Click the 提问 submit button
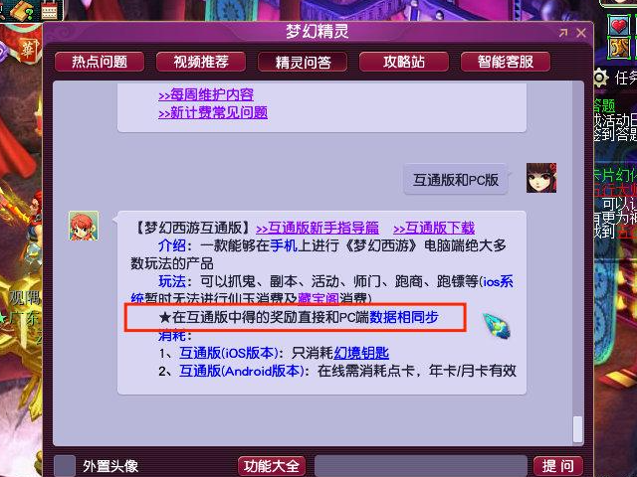Image resolution: width=637 pixels, height=477 pixels. pos(558,466)
